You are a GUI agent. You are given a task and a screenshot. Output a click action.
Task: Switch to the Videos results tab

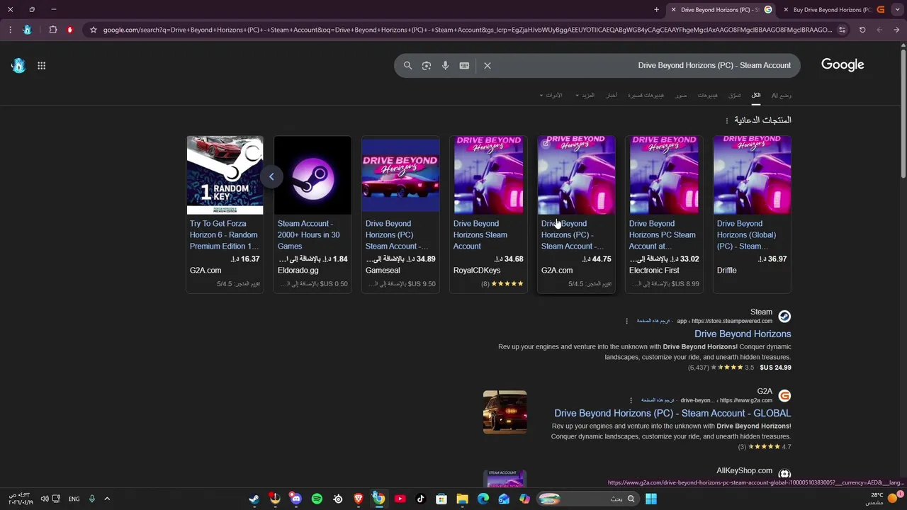click(x=707, y=95)
